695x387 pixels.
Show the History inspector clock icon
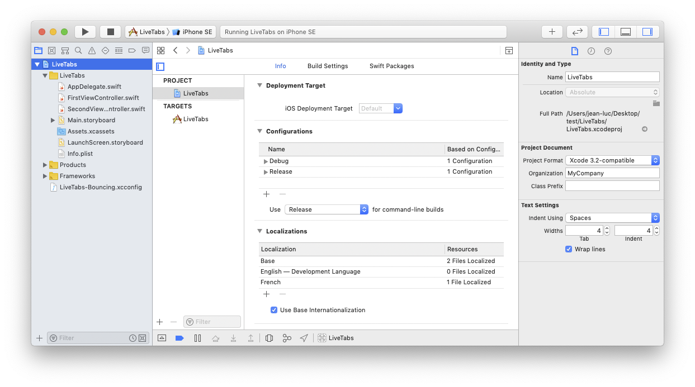(x=591, y=51)
